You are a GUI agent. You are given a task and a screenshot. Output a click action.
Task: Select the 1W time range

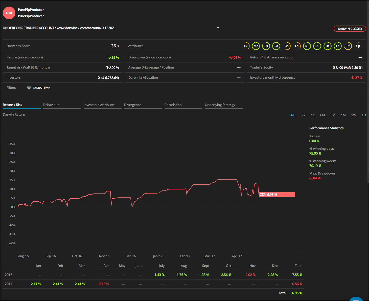(x=354, y=115)
